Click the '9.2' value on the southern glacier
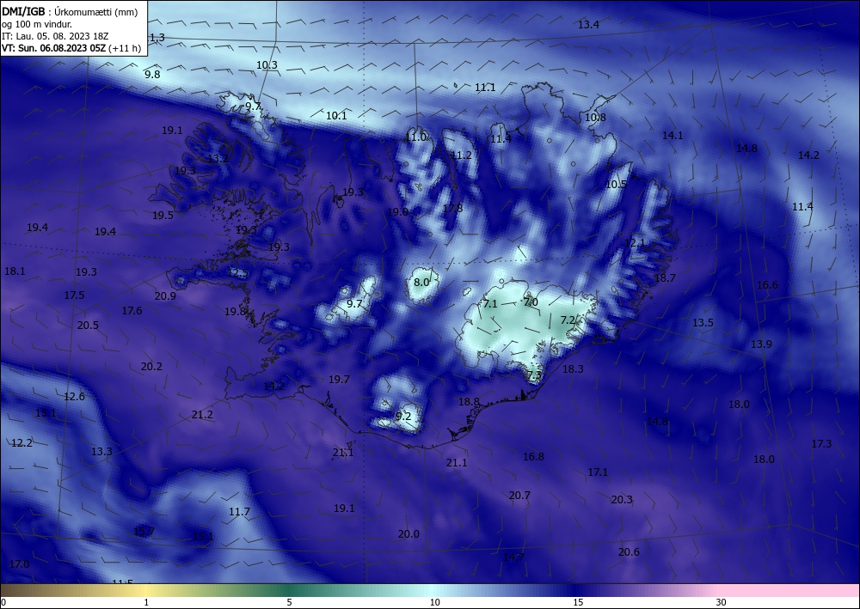 pyautogui.click(x=403, y=417)
